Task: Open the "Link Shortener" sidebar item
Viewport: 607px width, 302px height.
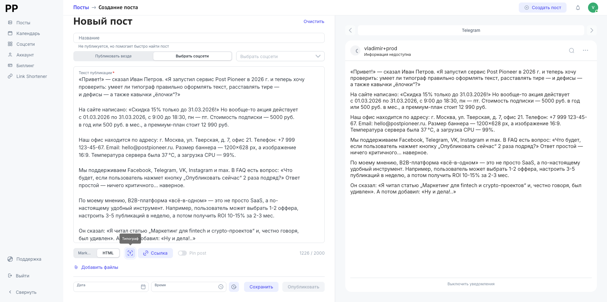Action: 31,76
